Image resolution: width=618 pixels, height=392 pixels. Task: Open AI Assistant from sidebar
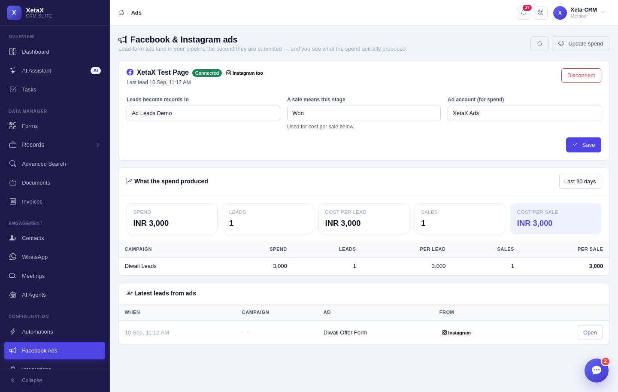55,70
